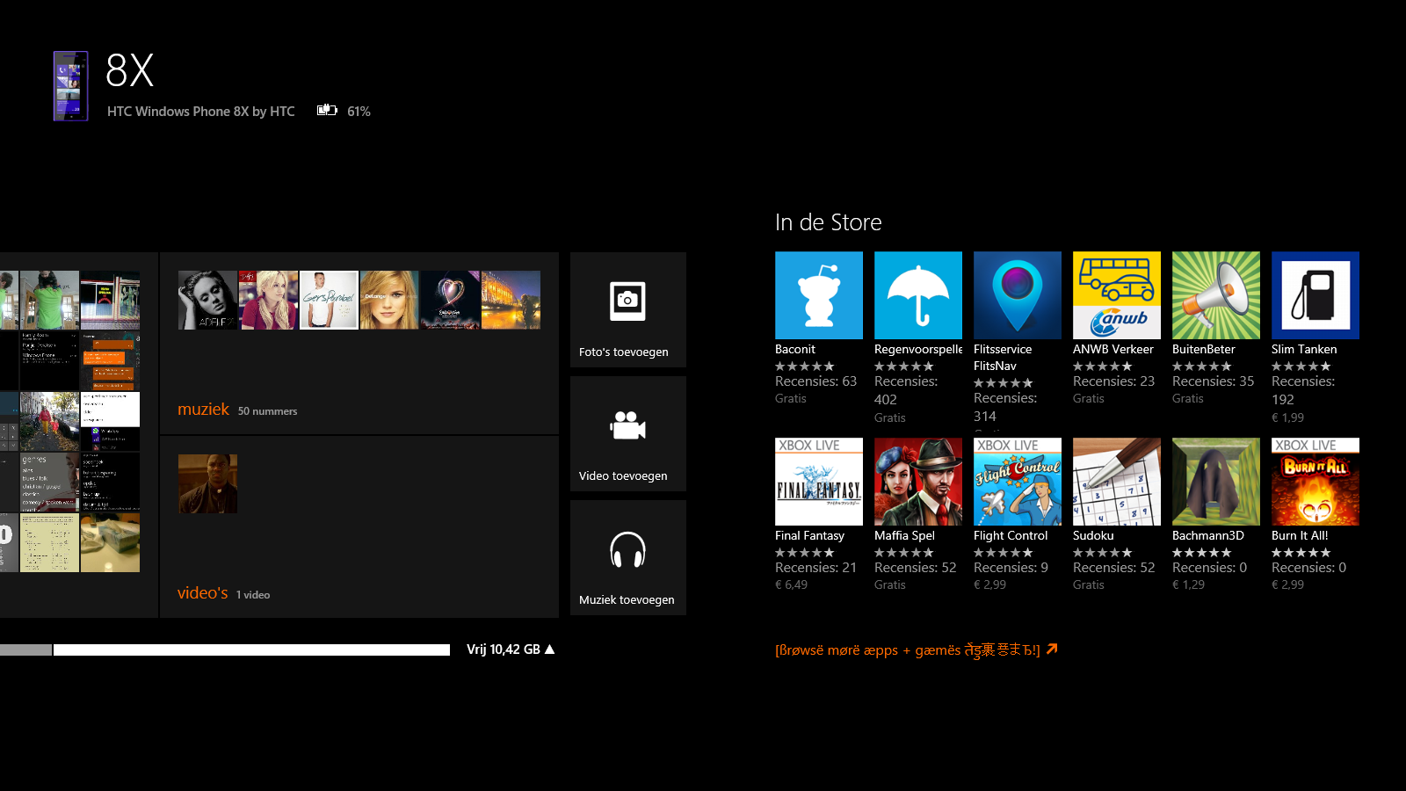Click the Foto's toevoegen label
The image size is (1406, 791).
[x=623, y=352]
